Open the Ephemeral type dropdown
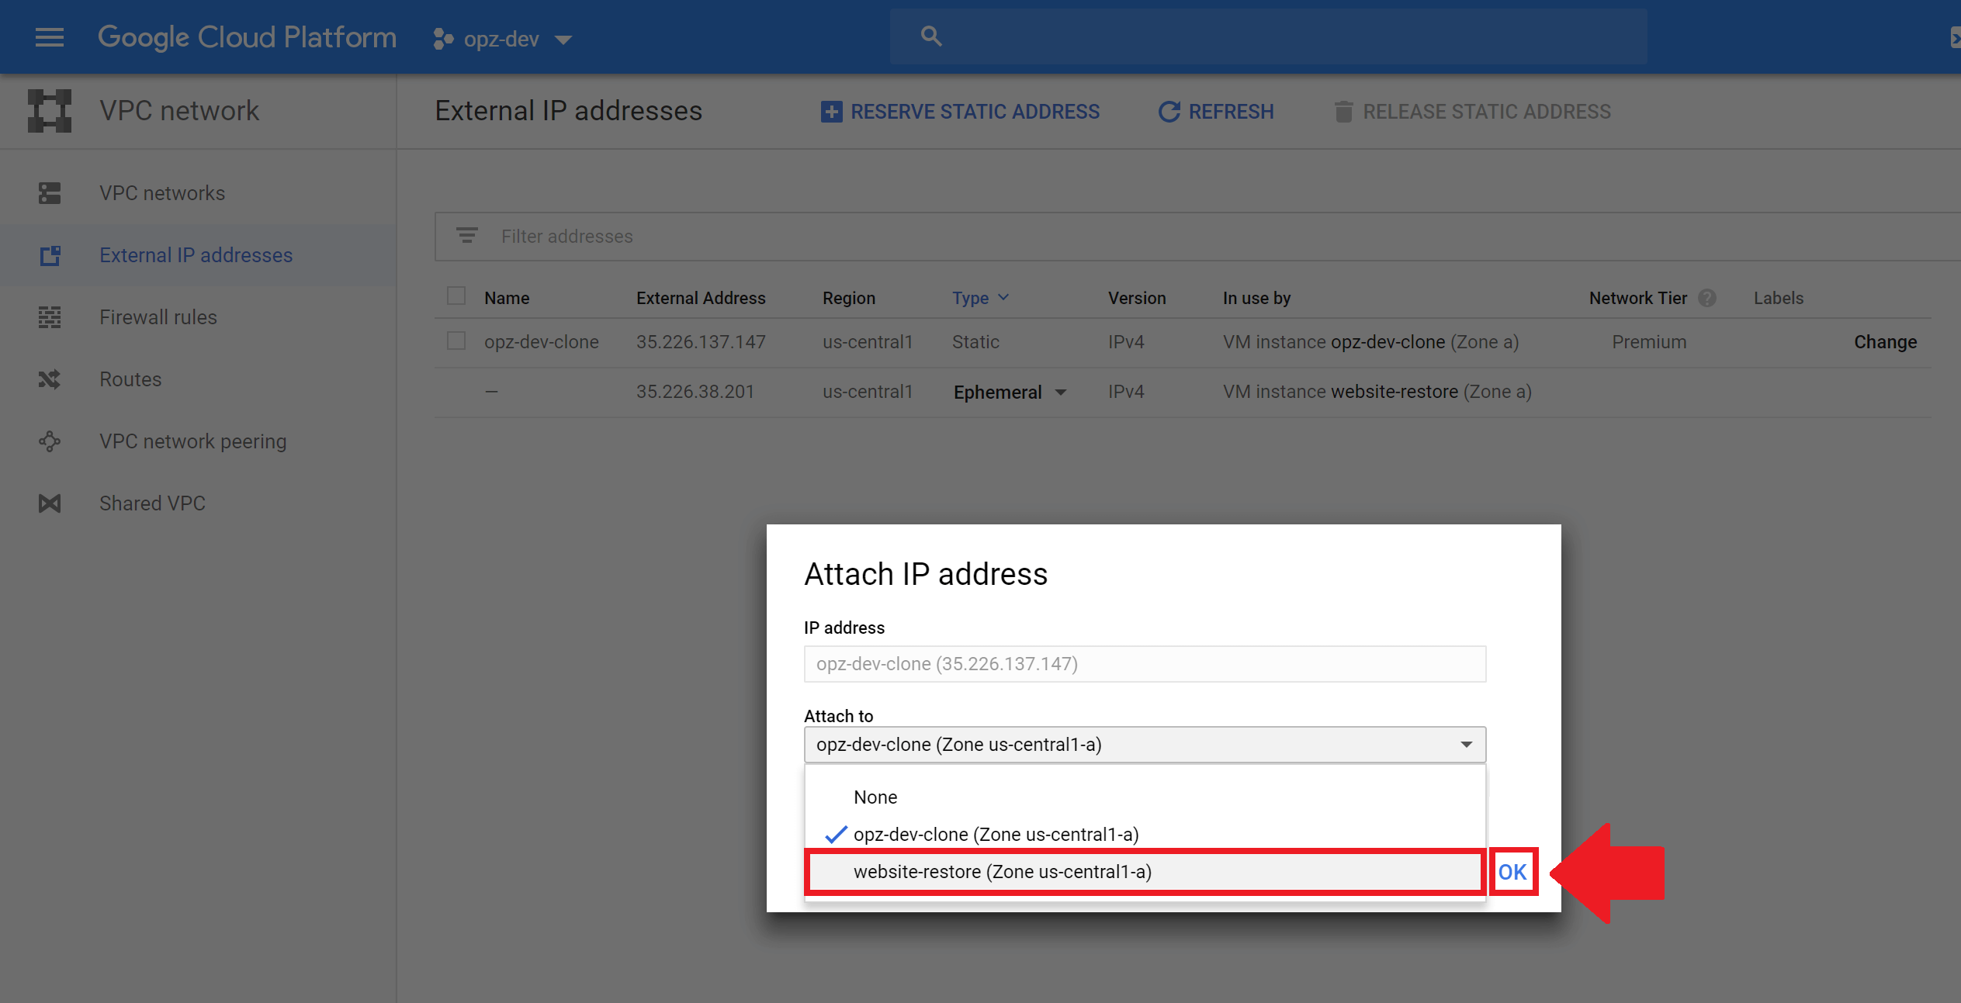 (1010, 393)
